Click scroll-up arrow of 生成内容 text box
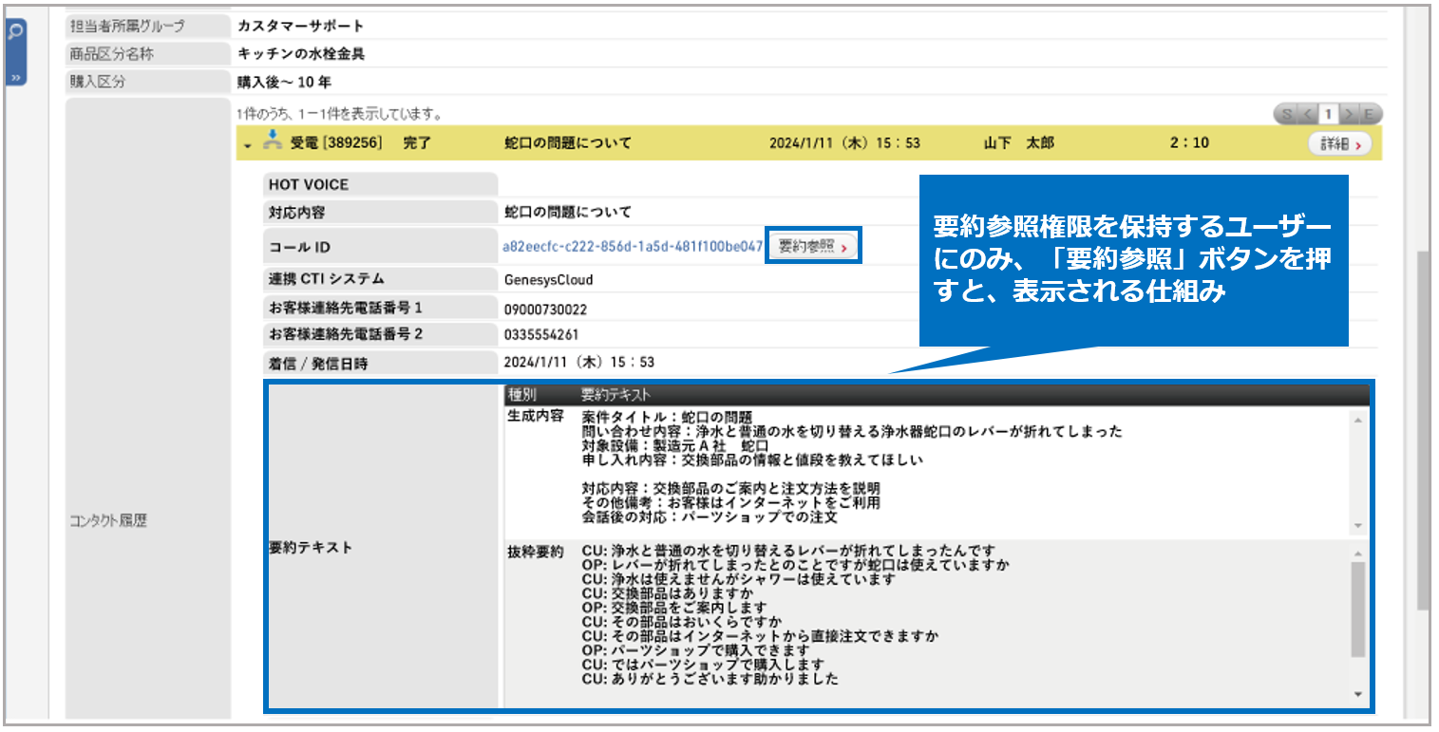 click(x=1358, y=420)
